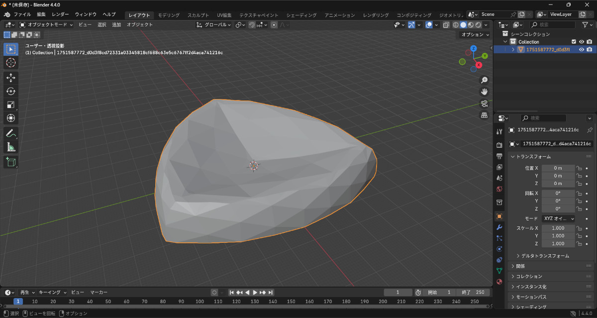Switch to Shading (シェーディング) workspace tab
The image size is (597, 318).
pos(301,15)
